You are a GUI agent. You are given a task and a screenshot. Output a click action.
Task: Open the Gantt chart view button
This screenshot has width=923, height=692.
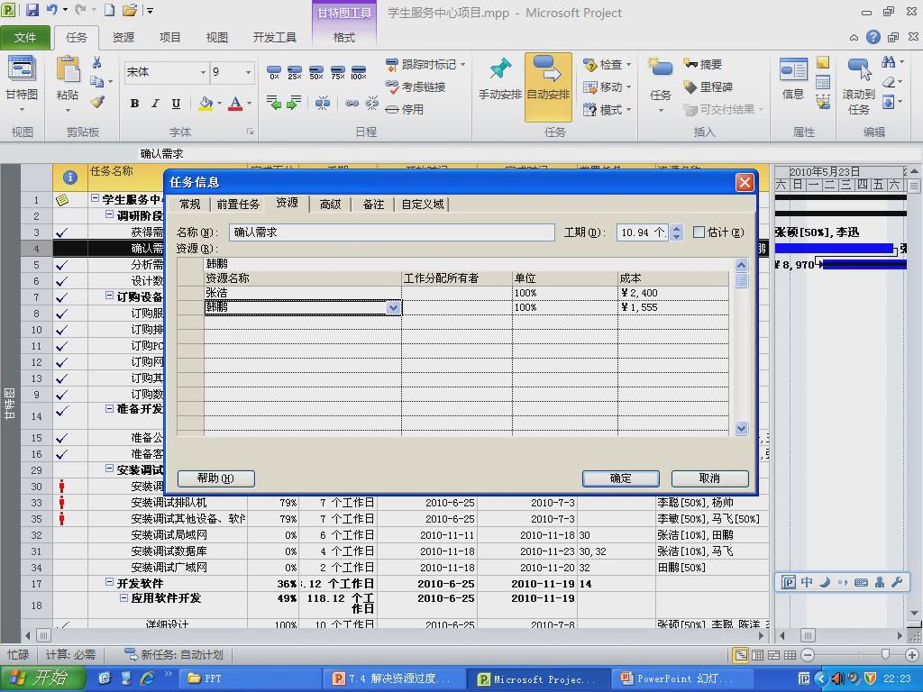[22, 82]
